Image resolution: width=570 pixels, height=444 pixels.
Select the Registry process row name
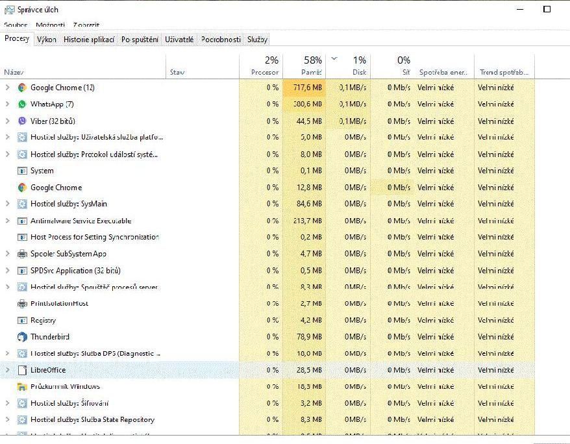click(x=43, y=321)
